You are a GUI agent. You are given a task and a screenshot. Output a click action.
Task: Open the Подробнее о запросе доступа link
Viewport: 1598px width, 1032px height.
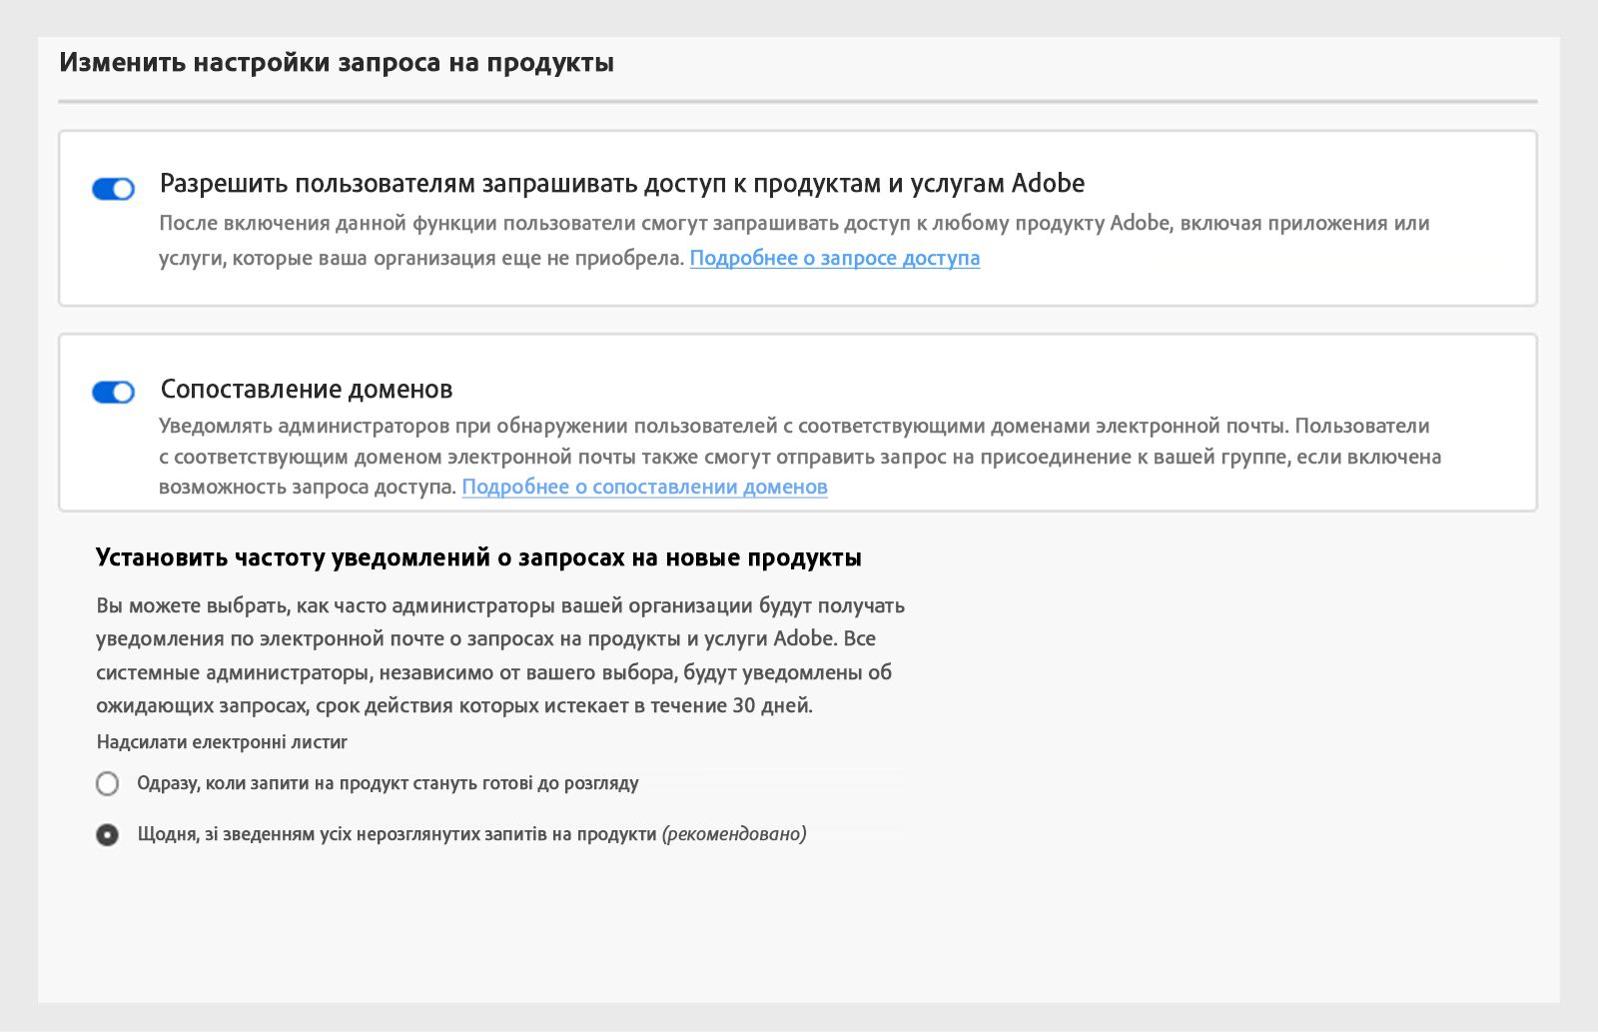(834, 258)
